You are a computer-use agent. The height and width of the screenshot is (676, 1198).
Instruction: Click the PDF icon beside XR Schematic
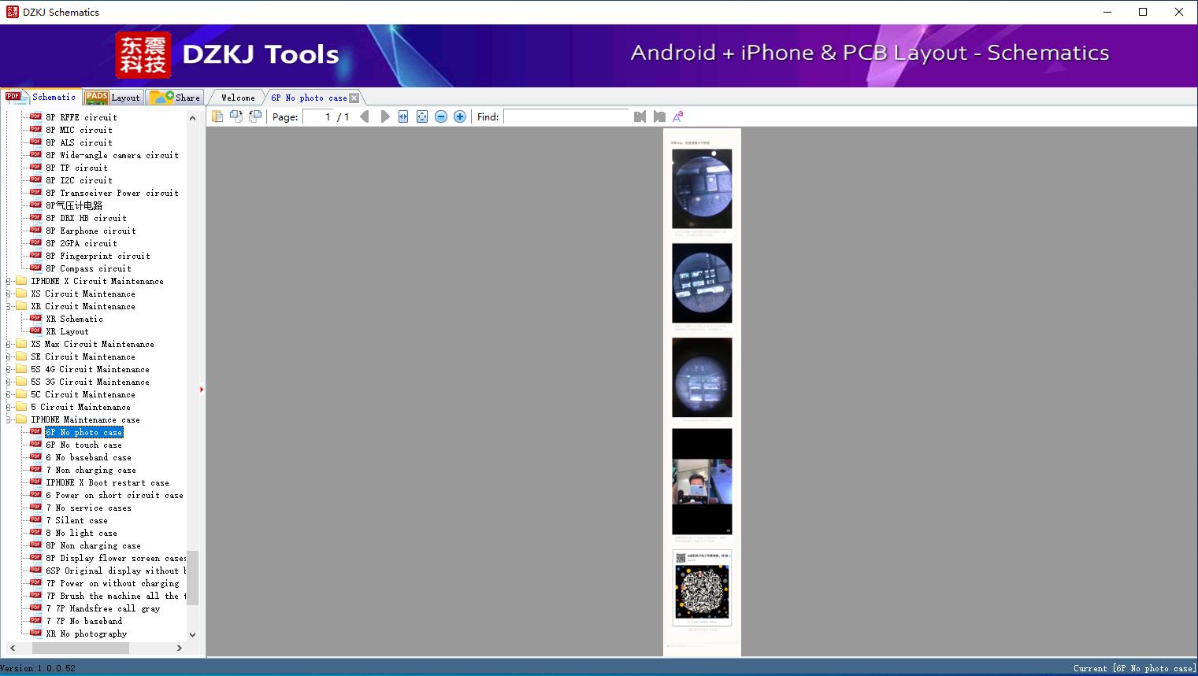point(35,319)
